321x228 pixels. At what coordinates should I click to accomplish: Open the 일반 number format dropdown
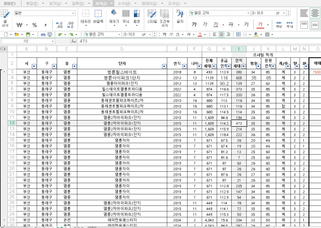click(x=73, y=13)
